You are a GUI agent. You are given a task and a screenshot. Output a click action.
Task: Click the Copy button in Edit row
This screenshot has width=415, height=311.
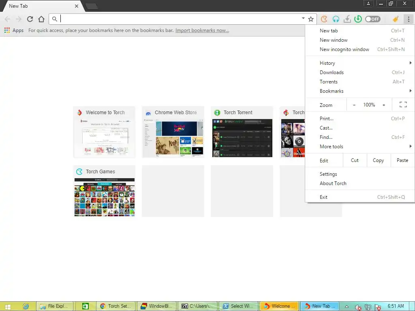coord(378,160)
